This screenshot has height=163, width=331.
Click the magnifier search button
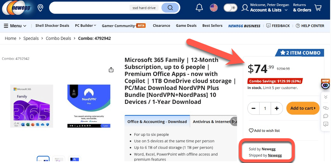170,8
